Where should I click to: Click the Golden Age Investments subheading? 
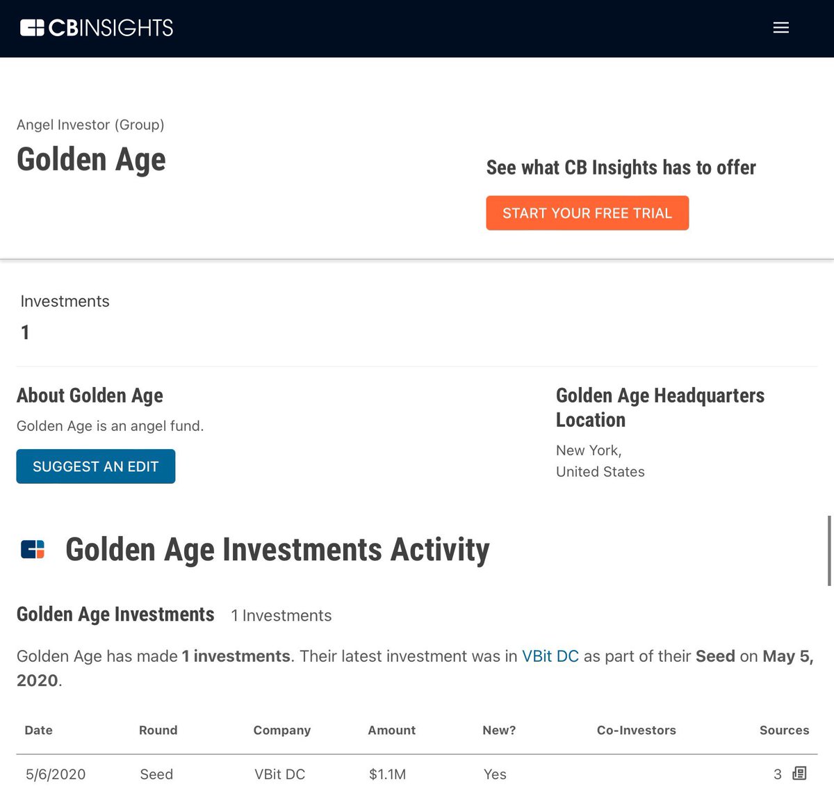(115, 614)
